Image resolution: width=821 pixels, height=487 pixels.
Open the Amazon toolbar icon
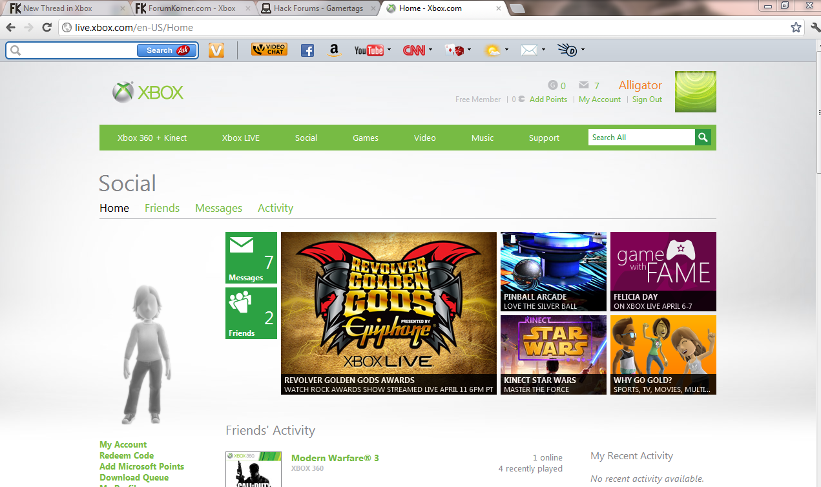click(x=334, y=50)
